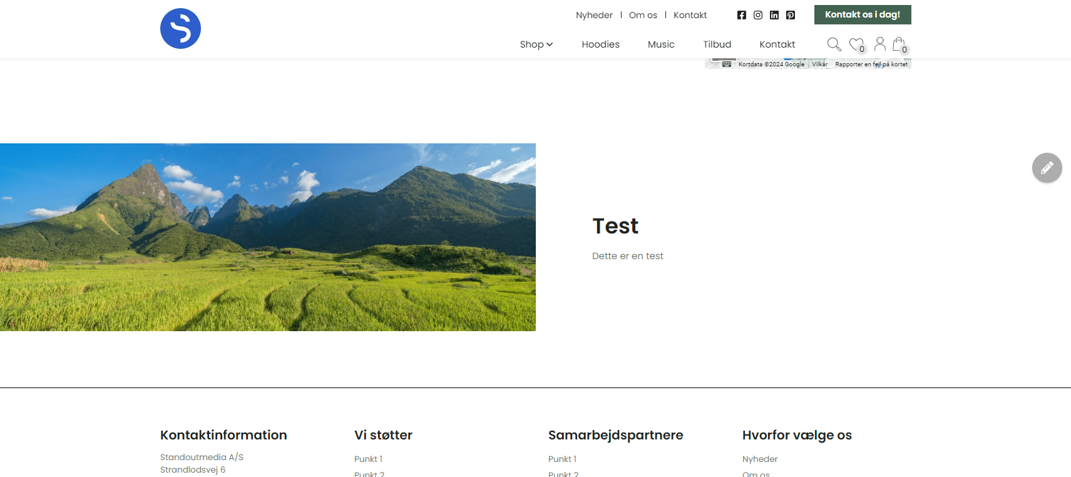Image resolution: width=1071 pixels, height=477 pixels.
Task: Click the Nyheder link in the footer
Action: coord(760,459)
